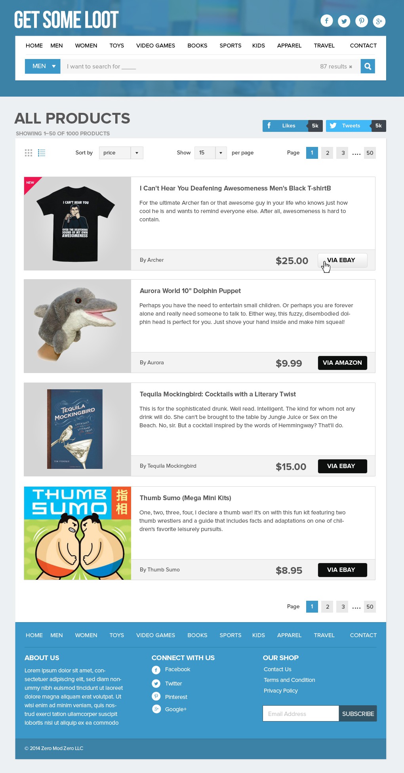This screenshot has width=404, height=773.
Task: Open Twitter icon in the header
Action: pyautogui.click(x=344, y=21)
